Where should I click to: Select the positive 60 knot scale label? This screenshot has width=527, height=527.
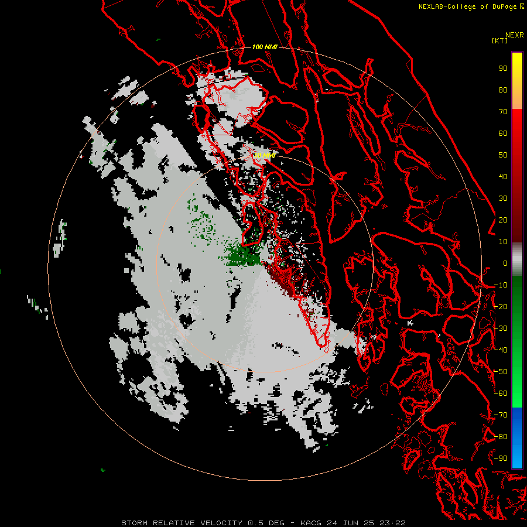[503, 134]
